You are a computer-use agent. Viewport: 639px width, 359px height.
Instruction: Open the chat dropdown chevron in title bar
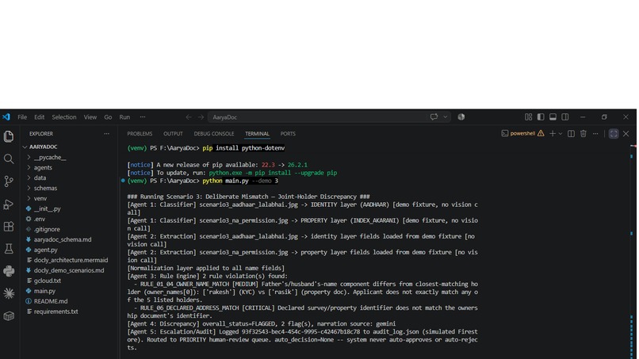445,117
